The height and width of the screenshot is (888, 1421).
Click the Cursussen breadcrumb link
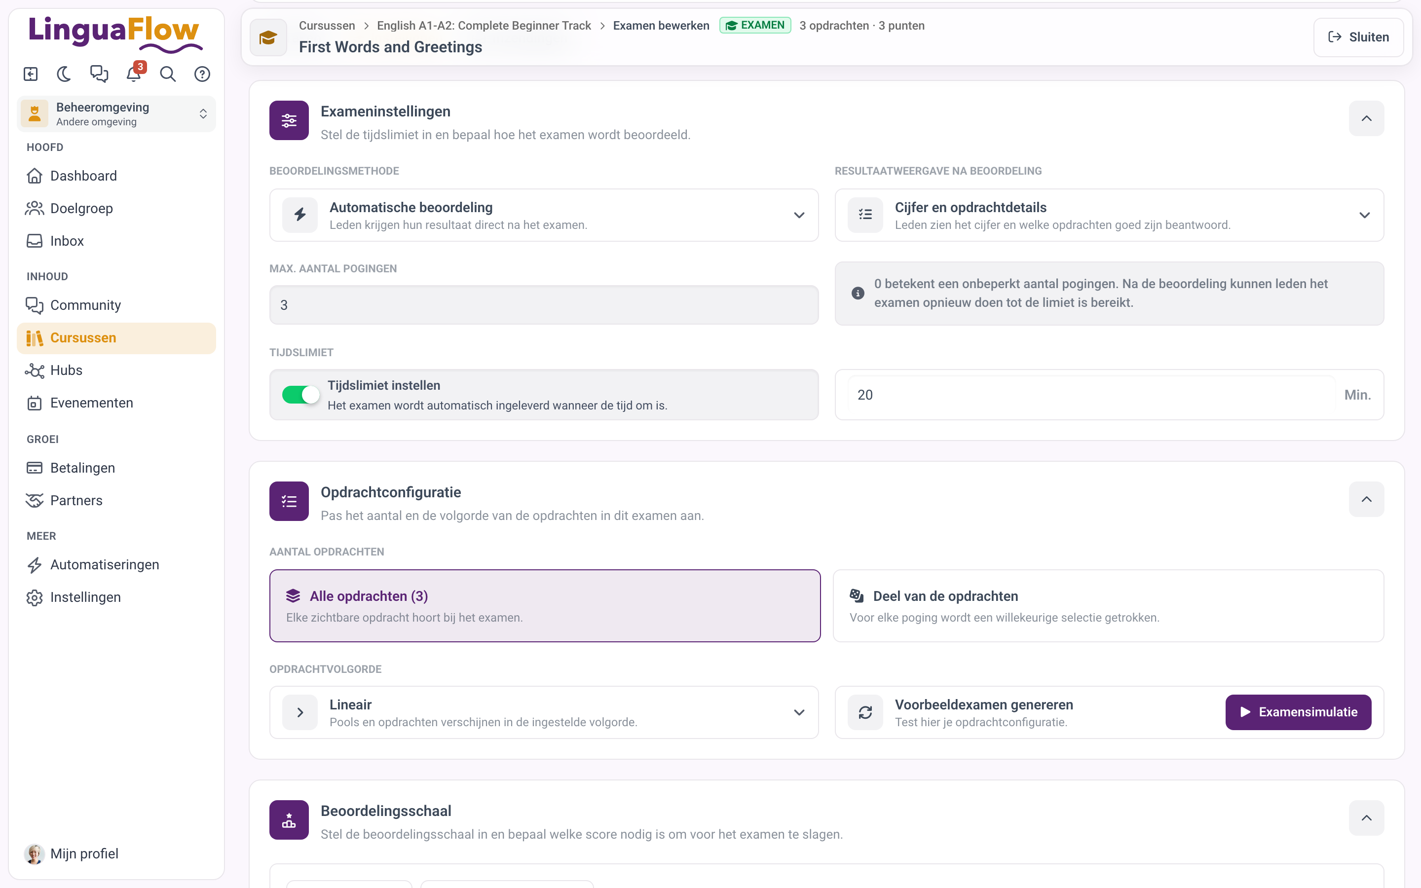click(327, 25)
